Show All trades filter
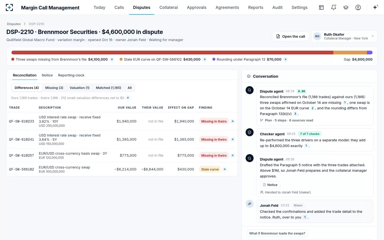The height and width of the screenshot is (240, 384). 130,88
